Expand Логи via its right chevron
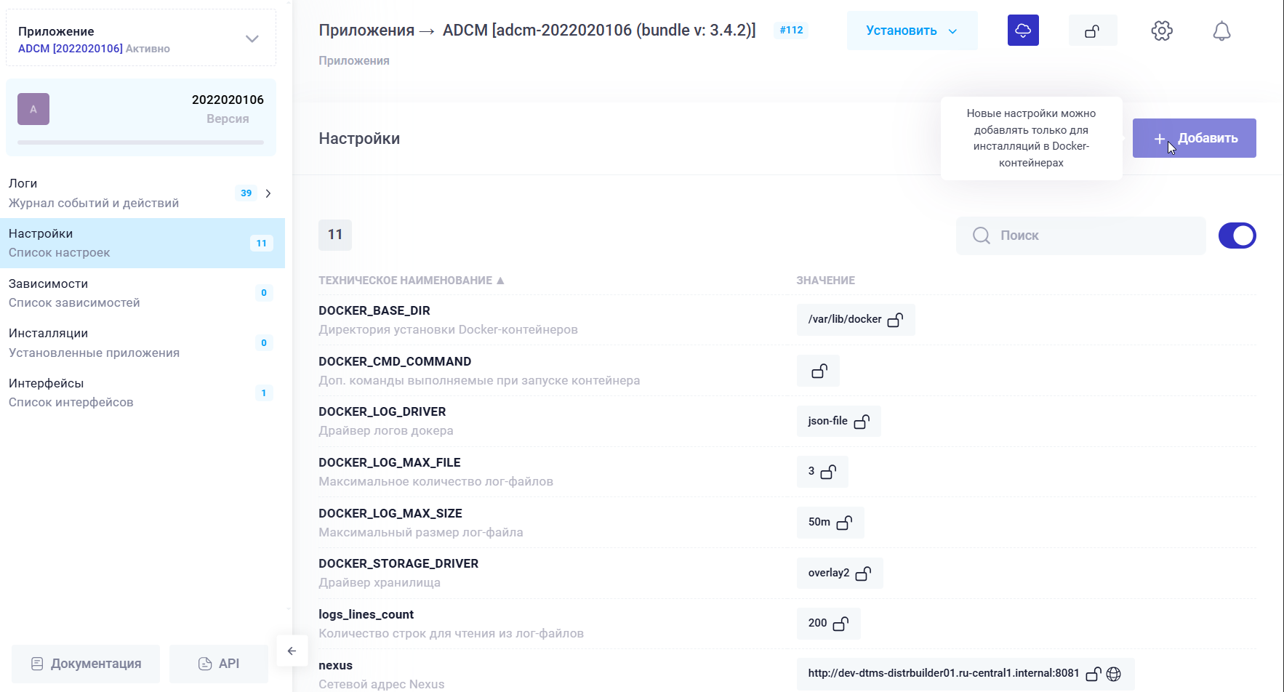1284x692 pixels. point(268,193)
